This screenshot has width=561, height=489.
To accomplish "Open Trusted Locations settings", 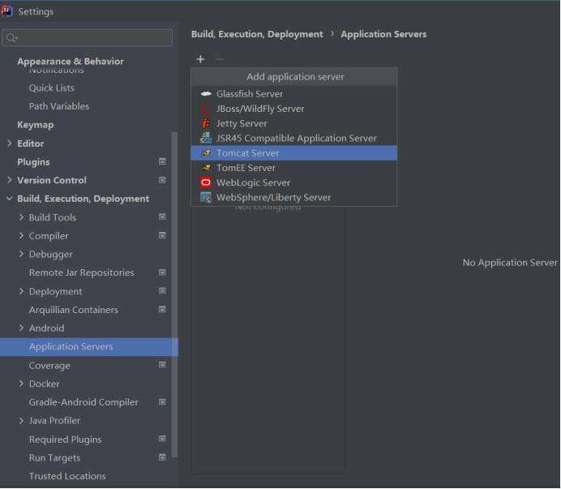I will (67, 476).
